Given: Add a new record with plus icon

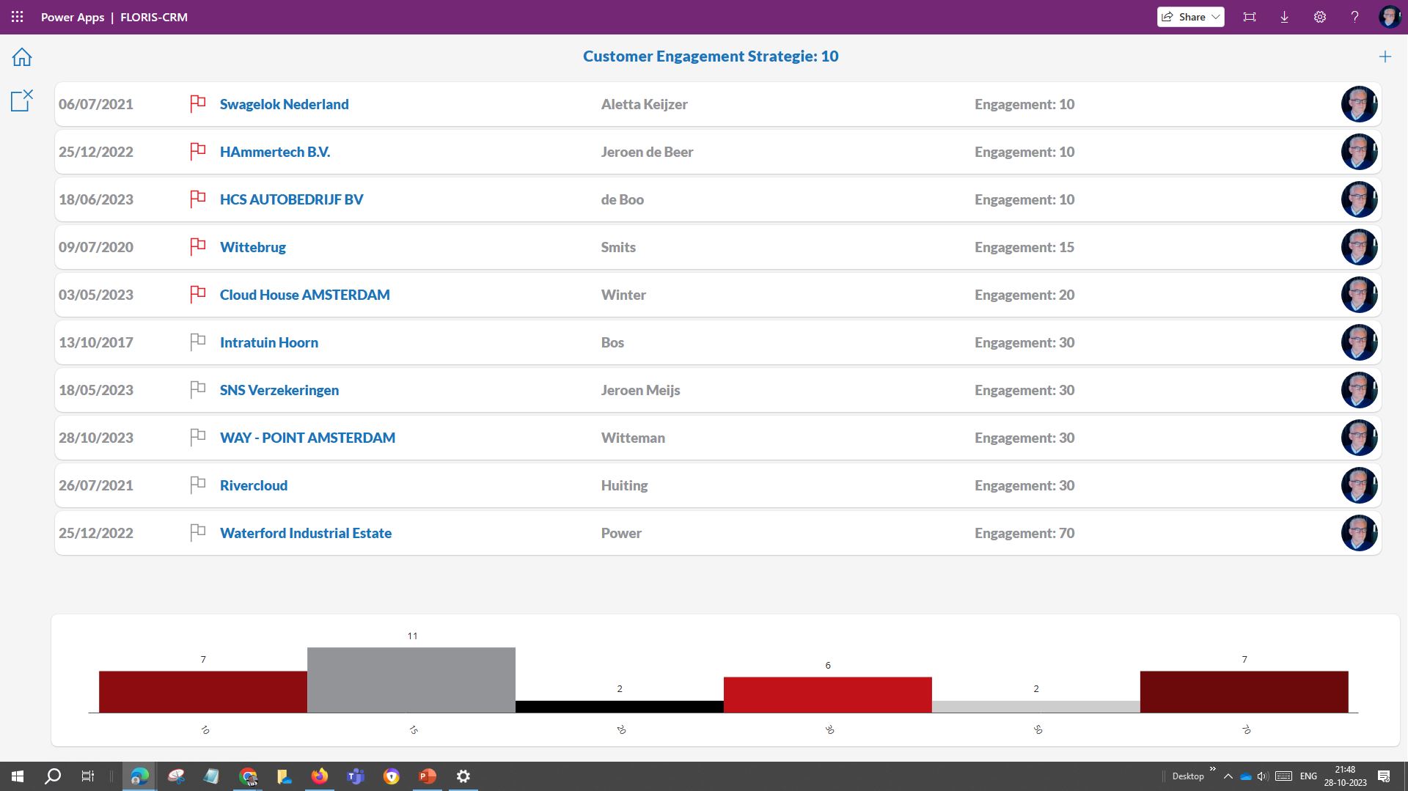Looking at the screenshot, I should [x=1385, y=56].
